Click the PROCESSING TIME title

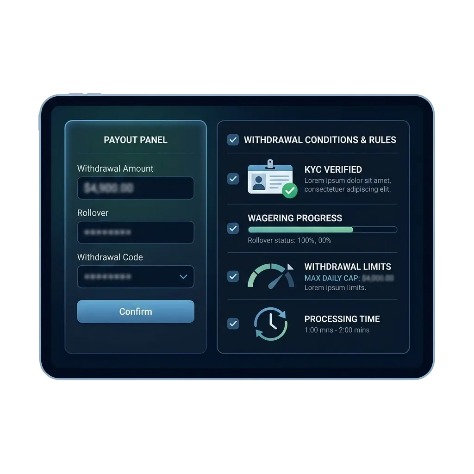pyautogui.click(x=342, y=319)
